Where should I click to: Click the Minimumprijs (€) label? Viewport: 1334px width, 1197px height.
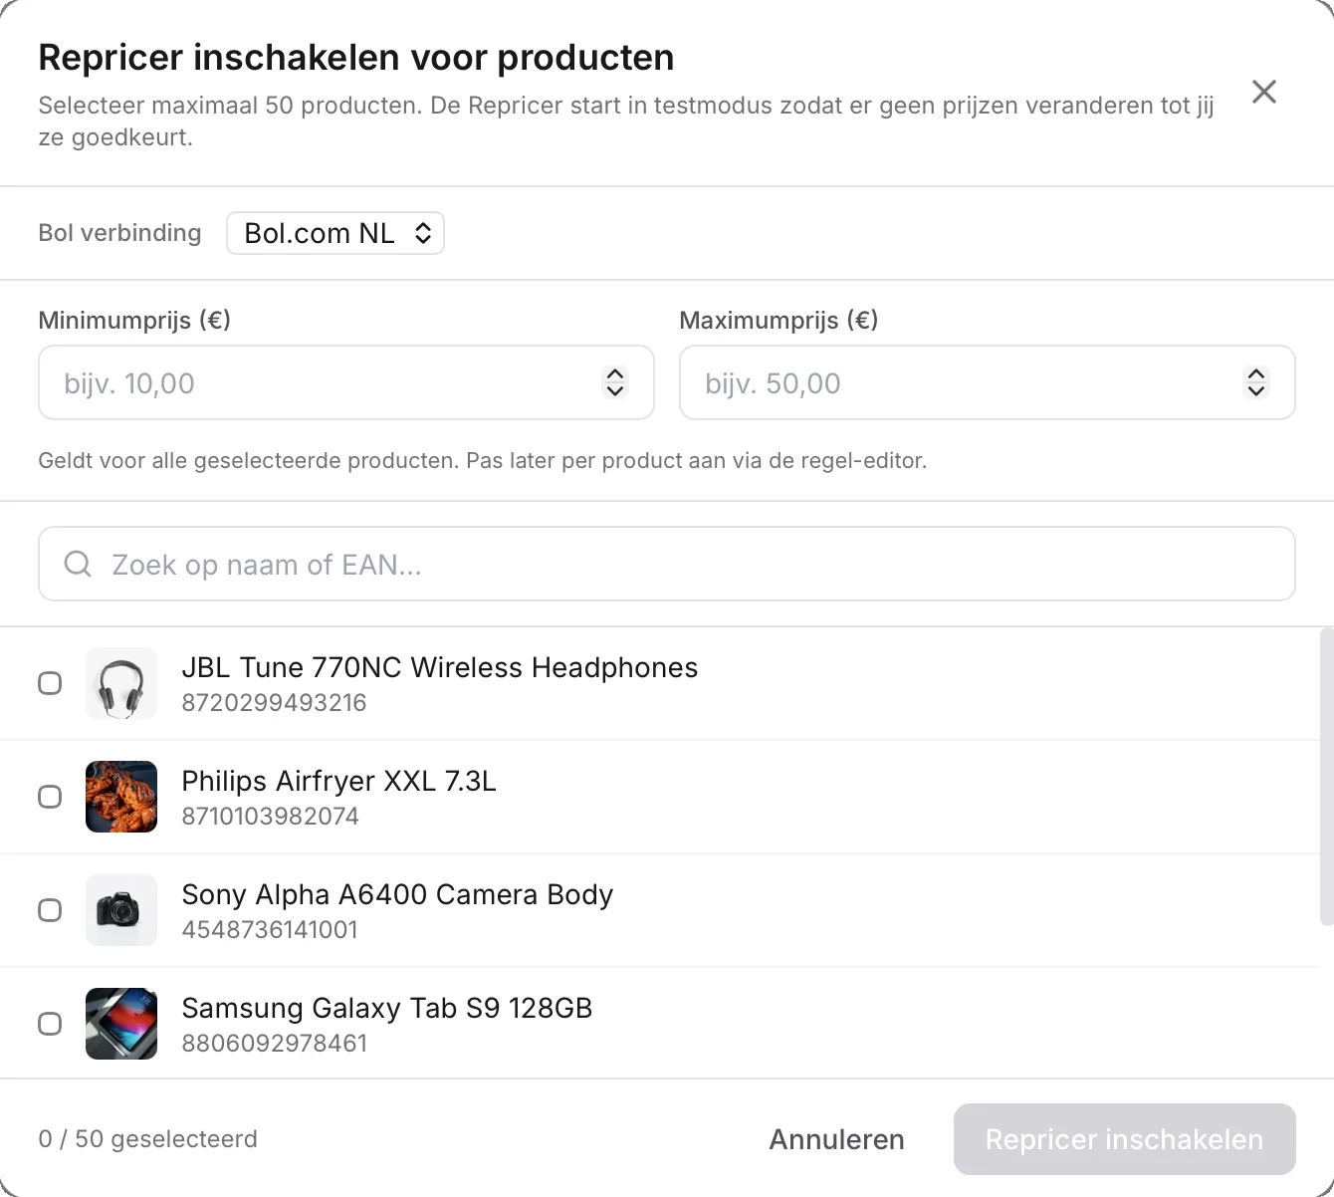(x=134, y=321)
